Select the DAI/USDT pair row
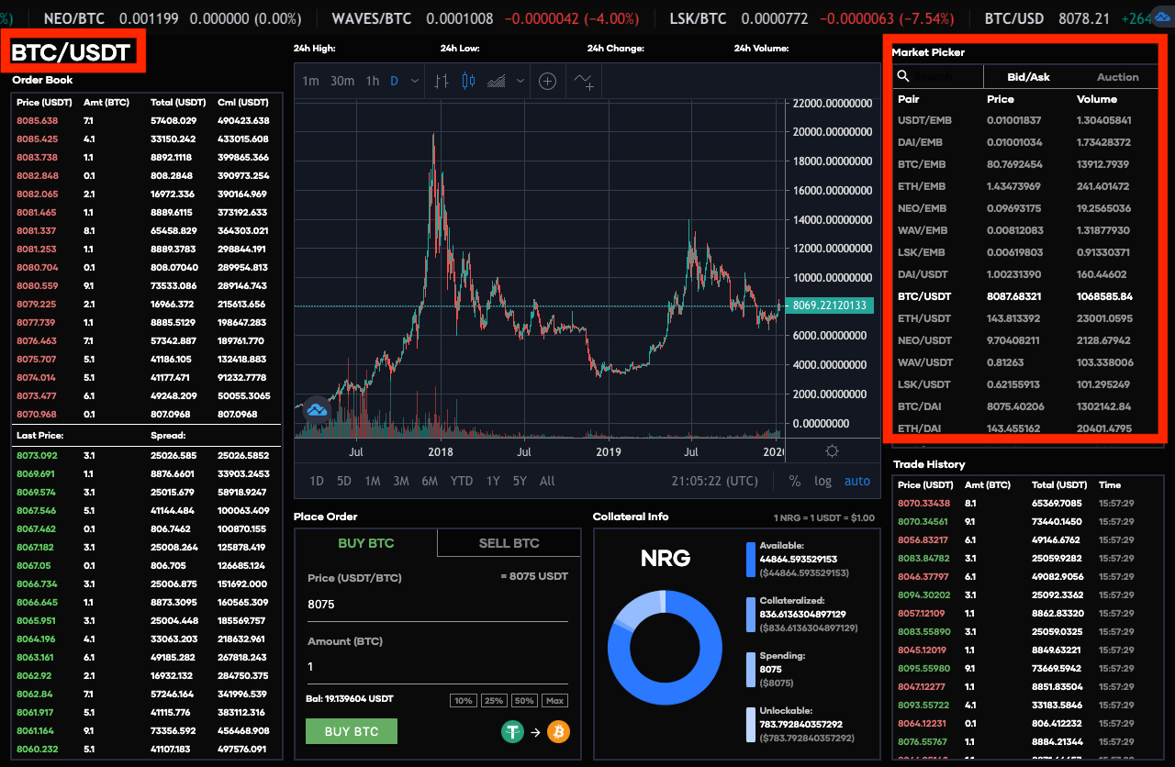1175x767 pixels. tap(1024, 274)
